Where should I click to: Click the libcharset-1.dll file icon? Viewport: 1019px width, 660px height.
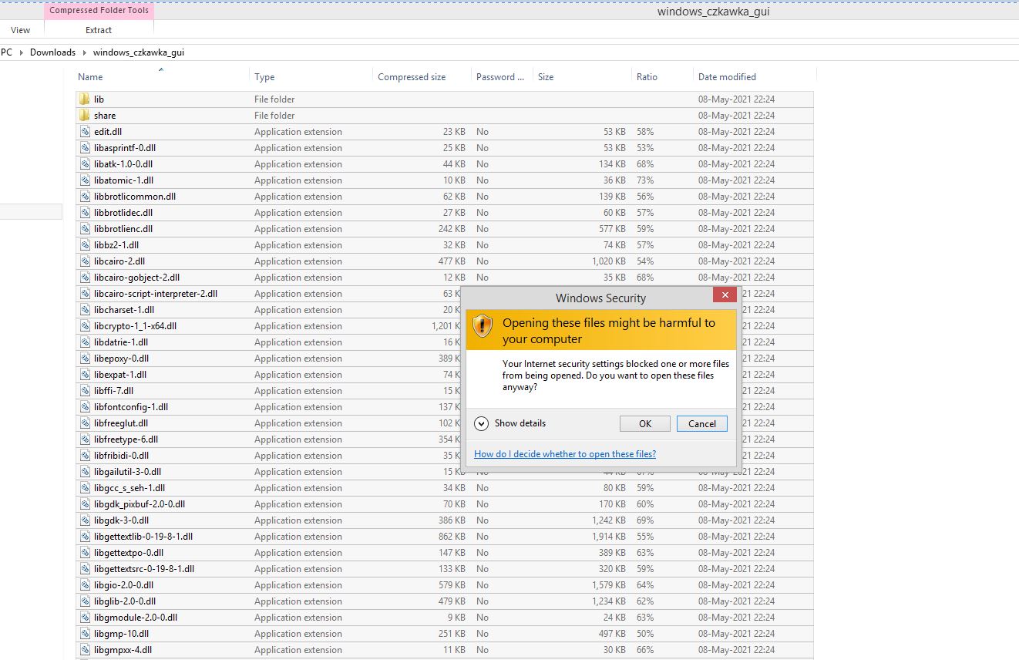tap(85, 310)
